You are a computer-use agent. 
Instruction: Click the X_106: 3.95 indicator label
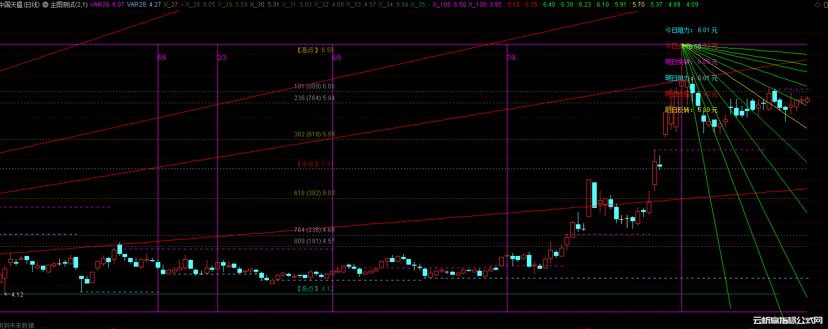pos(484,5)
